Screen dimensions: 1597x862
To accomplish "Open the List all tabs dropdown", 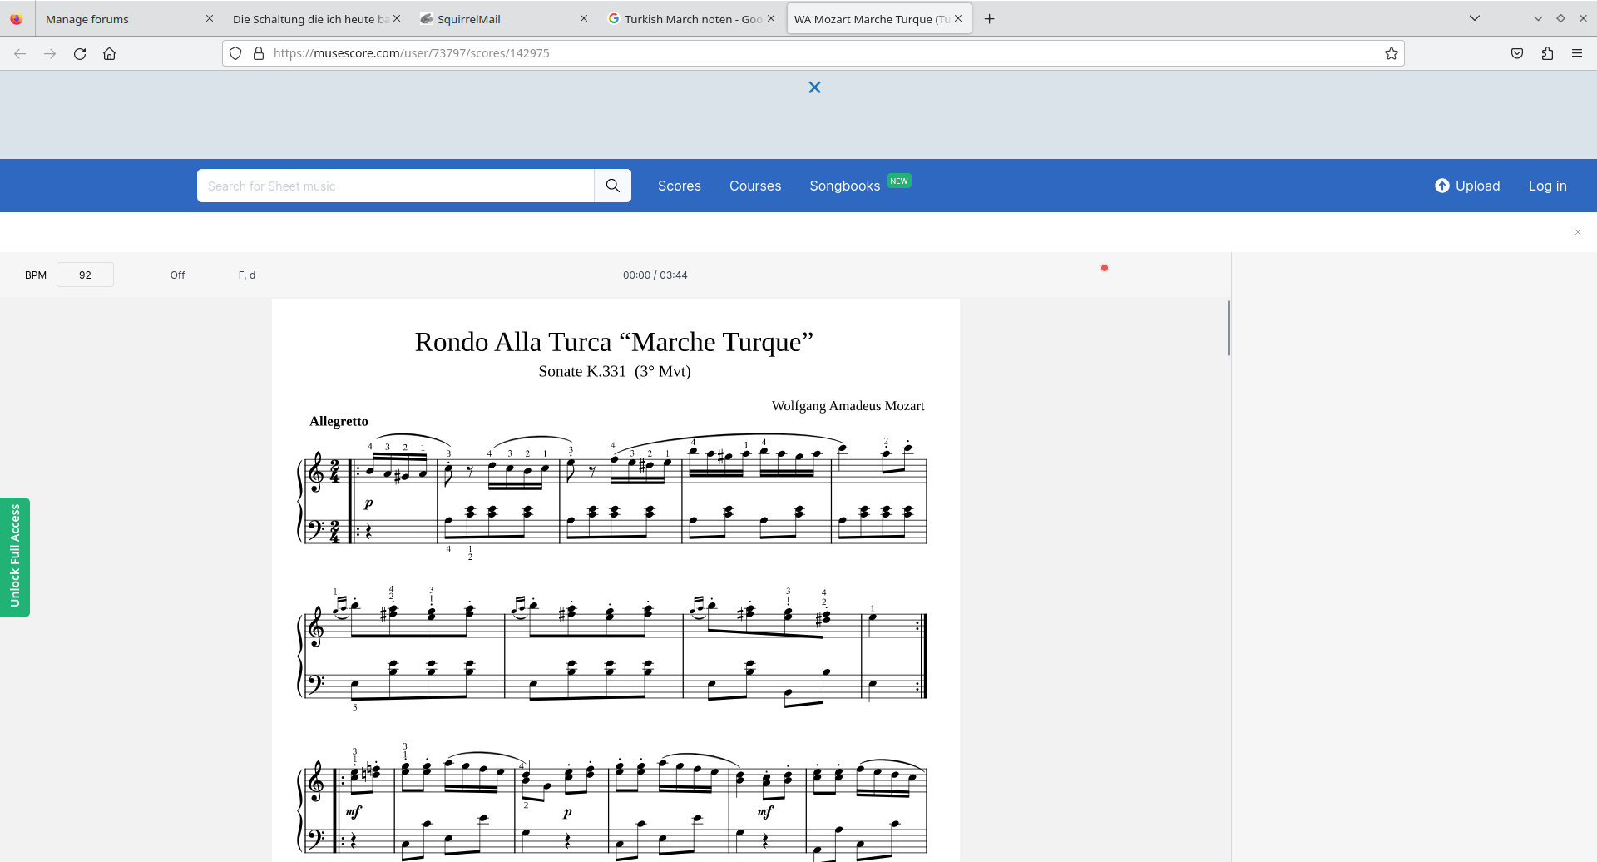I will (1474, 18).
